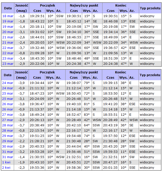Screen dimensions: 164x174
Task: Open 31 mar link for the 21:30:55 pass
Action: [x=8, y=157]
